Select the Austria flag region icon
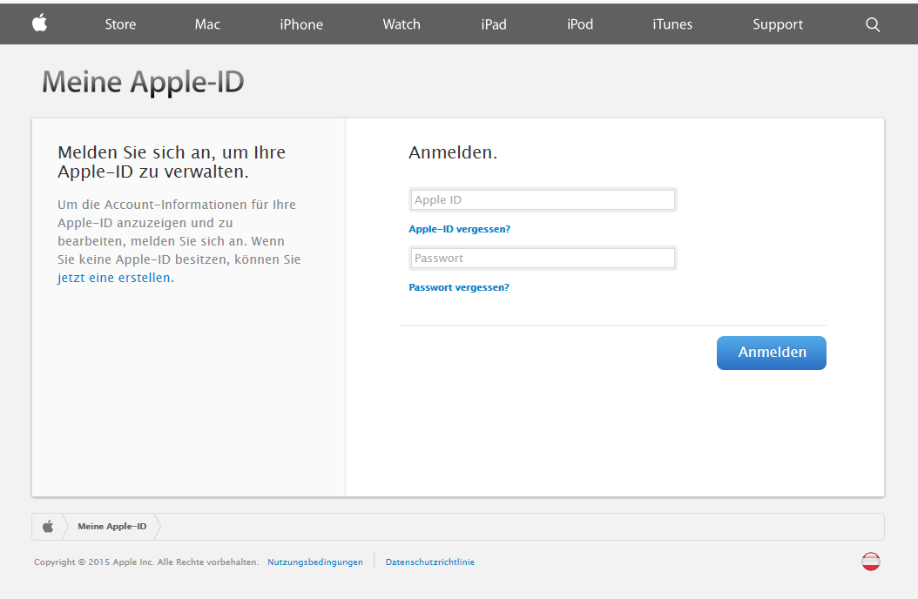Screen dimensions: 918x599 tap(871, 562)
